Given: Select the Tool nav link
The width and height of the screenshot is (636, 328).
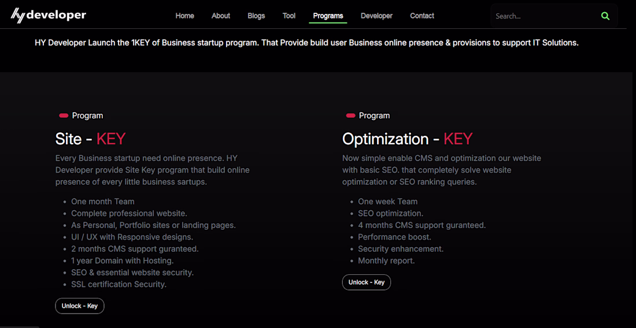Looking at the screenshot, I should (289, 16).
